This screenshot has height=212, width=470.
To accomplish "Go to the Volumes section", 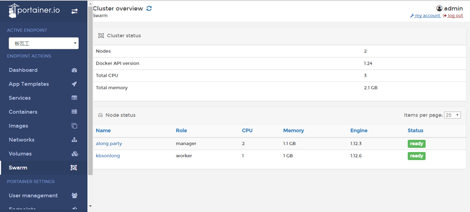I will (x=21, y=154).
